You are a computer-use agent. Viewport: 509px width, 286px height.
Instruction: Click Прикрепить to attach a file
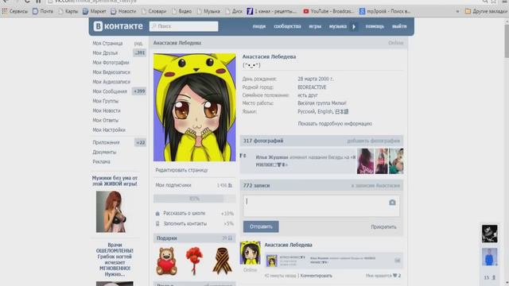pos(383,227)
